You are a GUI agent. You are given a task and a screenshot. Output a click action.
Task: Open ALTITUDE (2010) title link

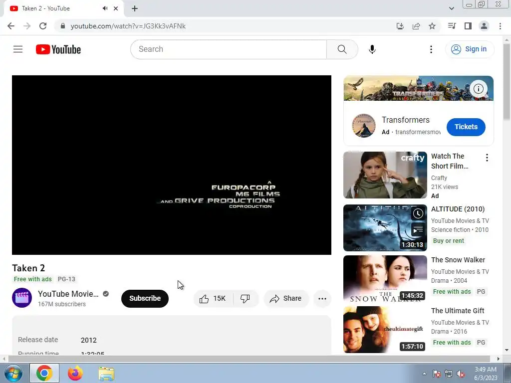458,209
